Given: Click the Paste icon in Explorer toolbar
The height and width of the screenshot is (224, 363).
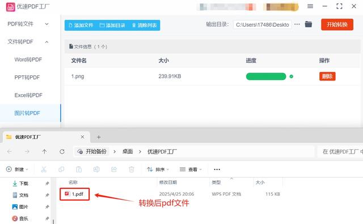Looking at the screenshot, I should (79, 170).
